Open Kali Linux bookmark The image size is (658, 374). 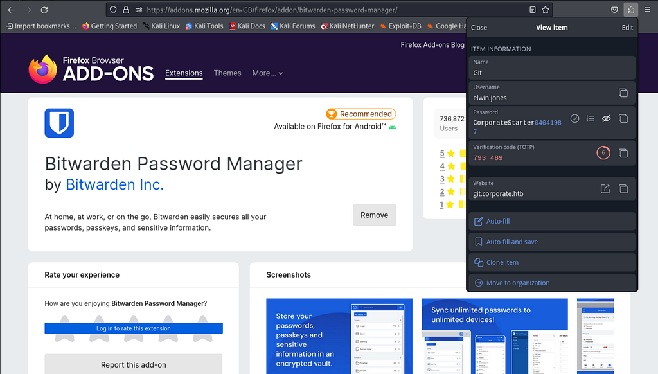click(x=161, y=26)
